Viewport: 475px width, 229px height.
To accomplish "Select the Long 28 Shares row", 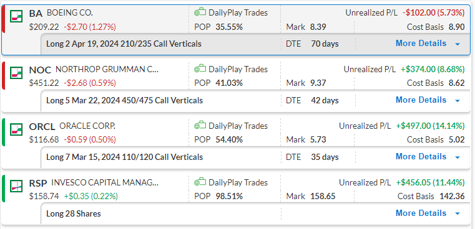I will click(255, 213).
